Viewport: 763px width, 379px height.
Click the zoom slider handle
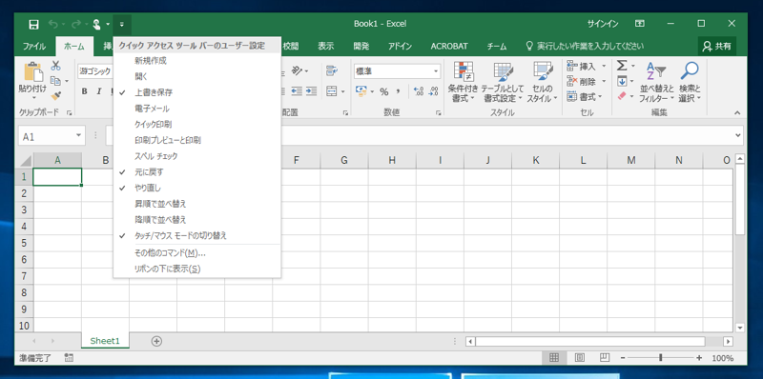point(660,358)
